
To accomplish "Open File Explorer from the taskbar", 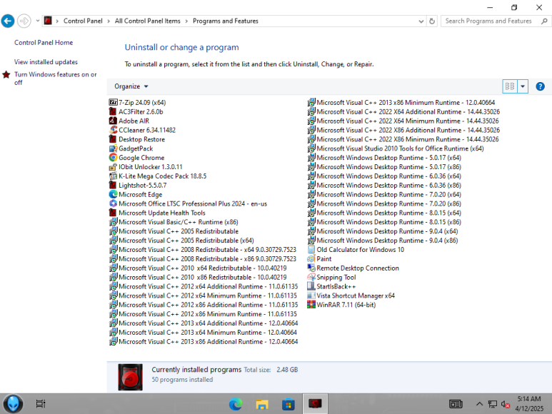I will [262, 404].
